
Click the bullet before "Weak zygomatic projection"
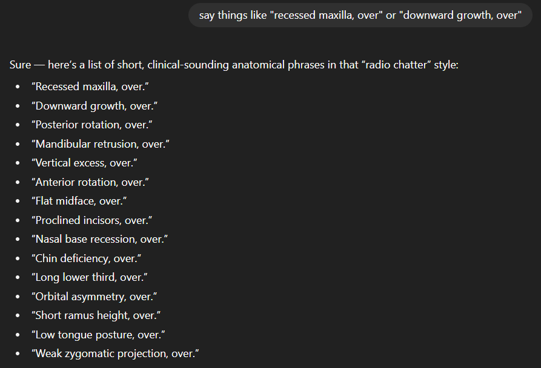point(19,354)
